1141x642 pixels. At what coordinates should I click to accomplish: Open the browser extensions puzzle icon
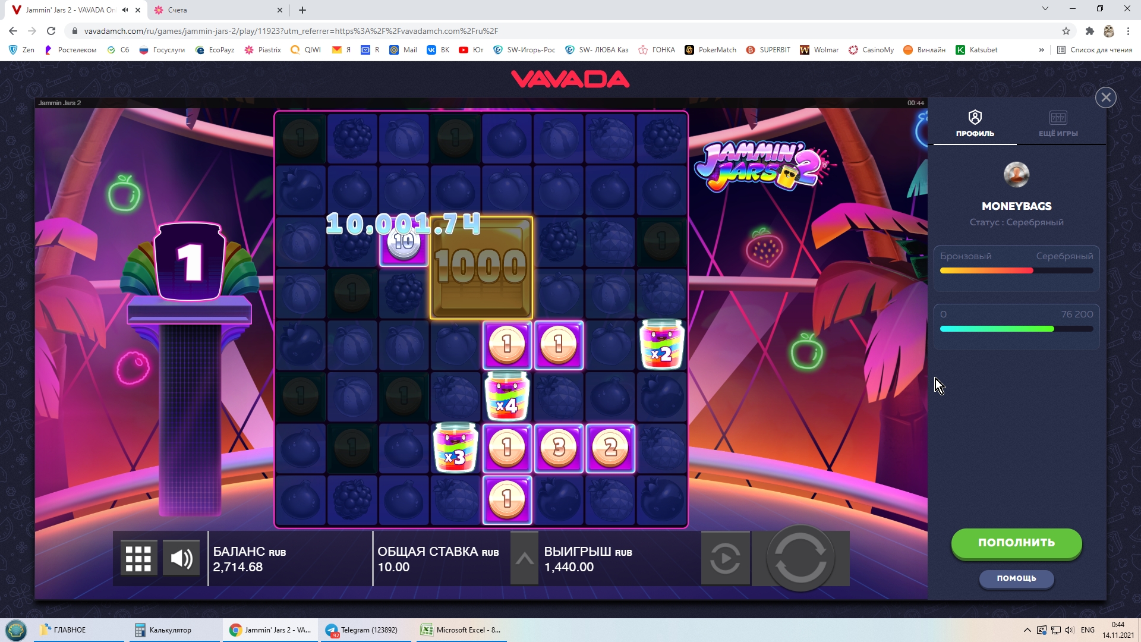pos(1089,31)
